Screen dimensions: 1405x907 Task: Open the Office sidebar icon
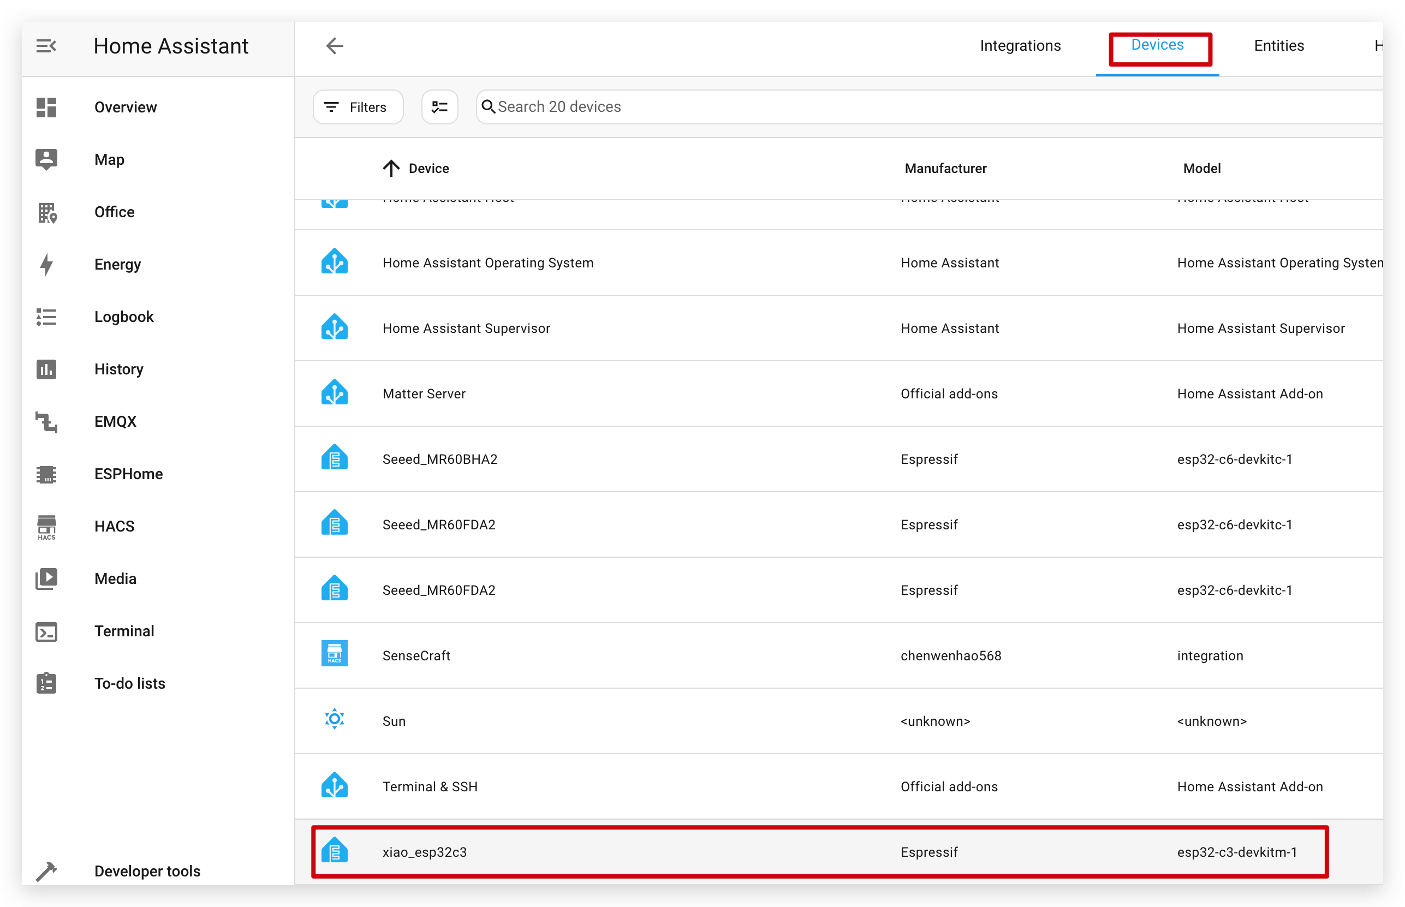coord(46,212)
